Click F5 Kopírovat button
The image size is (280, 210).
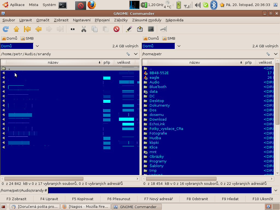(x=83, y=199)
